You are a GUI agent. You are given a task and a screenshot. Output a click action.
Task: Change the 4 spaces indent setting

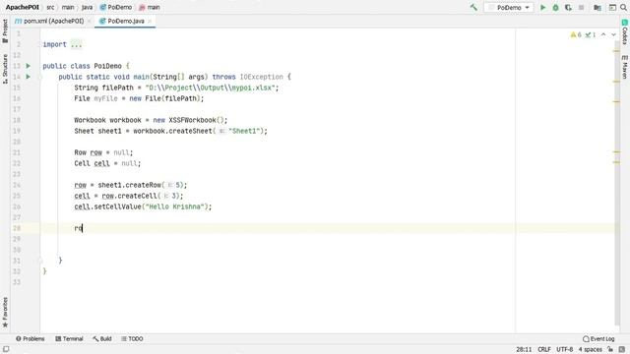coord(591,349)
